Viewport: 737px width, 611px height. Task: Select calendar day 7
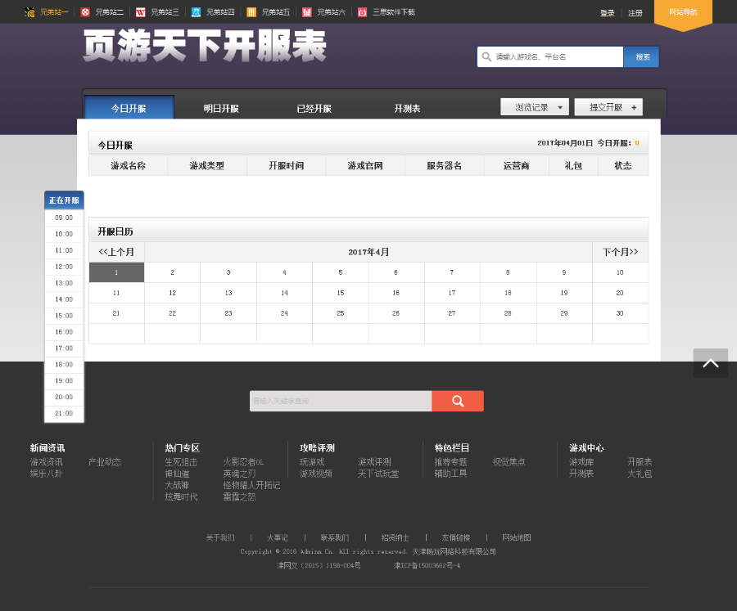452,272
